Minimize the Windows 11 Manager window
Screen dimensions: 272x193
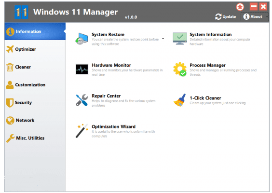pos(254,7)
